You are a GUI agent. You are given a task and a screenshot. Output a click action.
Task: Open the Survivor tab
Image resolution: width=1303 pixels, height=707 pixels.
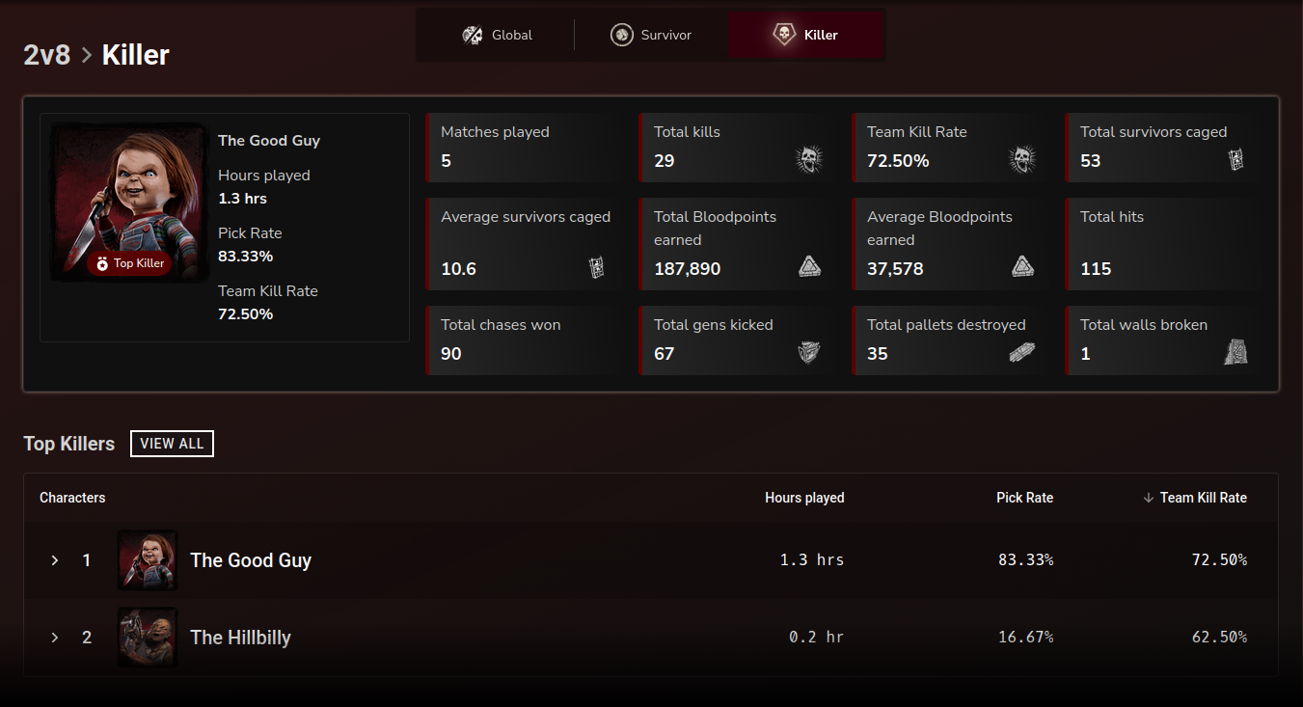651,35
